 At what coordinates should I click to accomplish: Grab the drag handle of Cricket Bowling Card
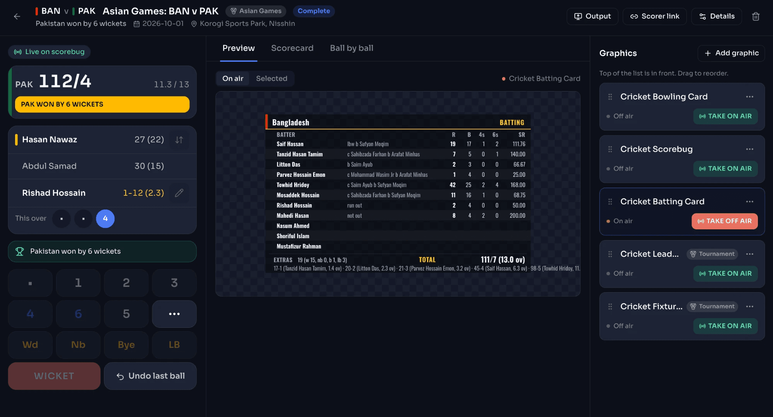click(x=610, y=97)
